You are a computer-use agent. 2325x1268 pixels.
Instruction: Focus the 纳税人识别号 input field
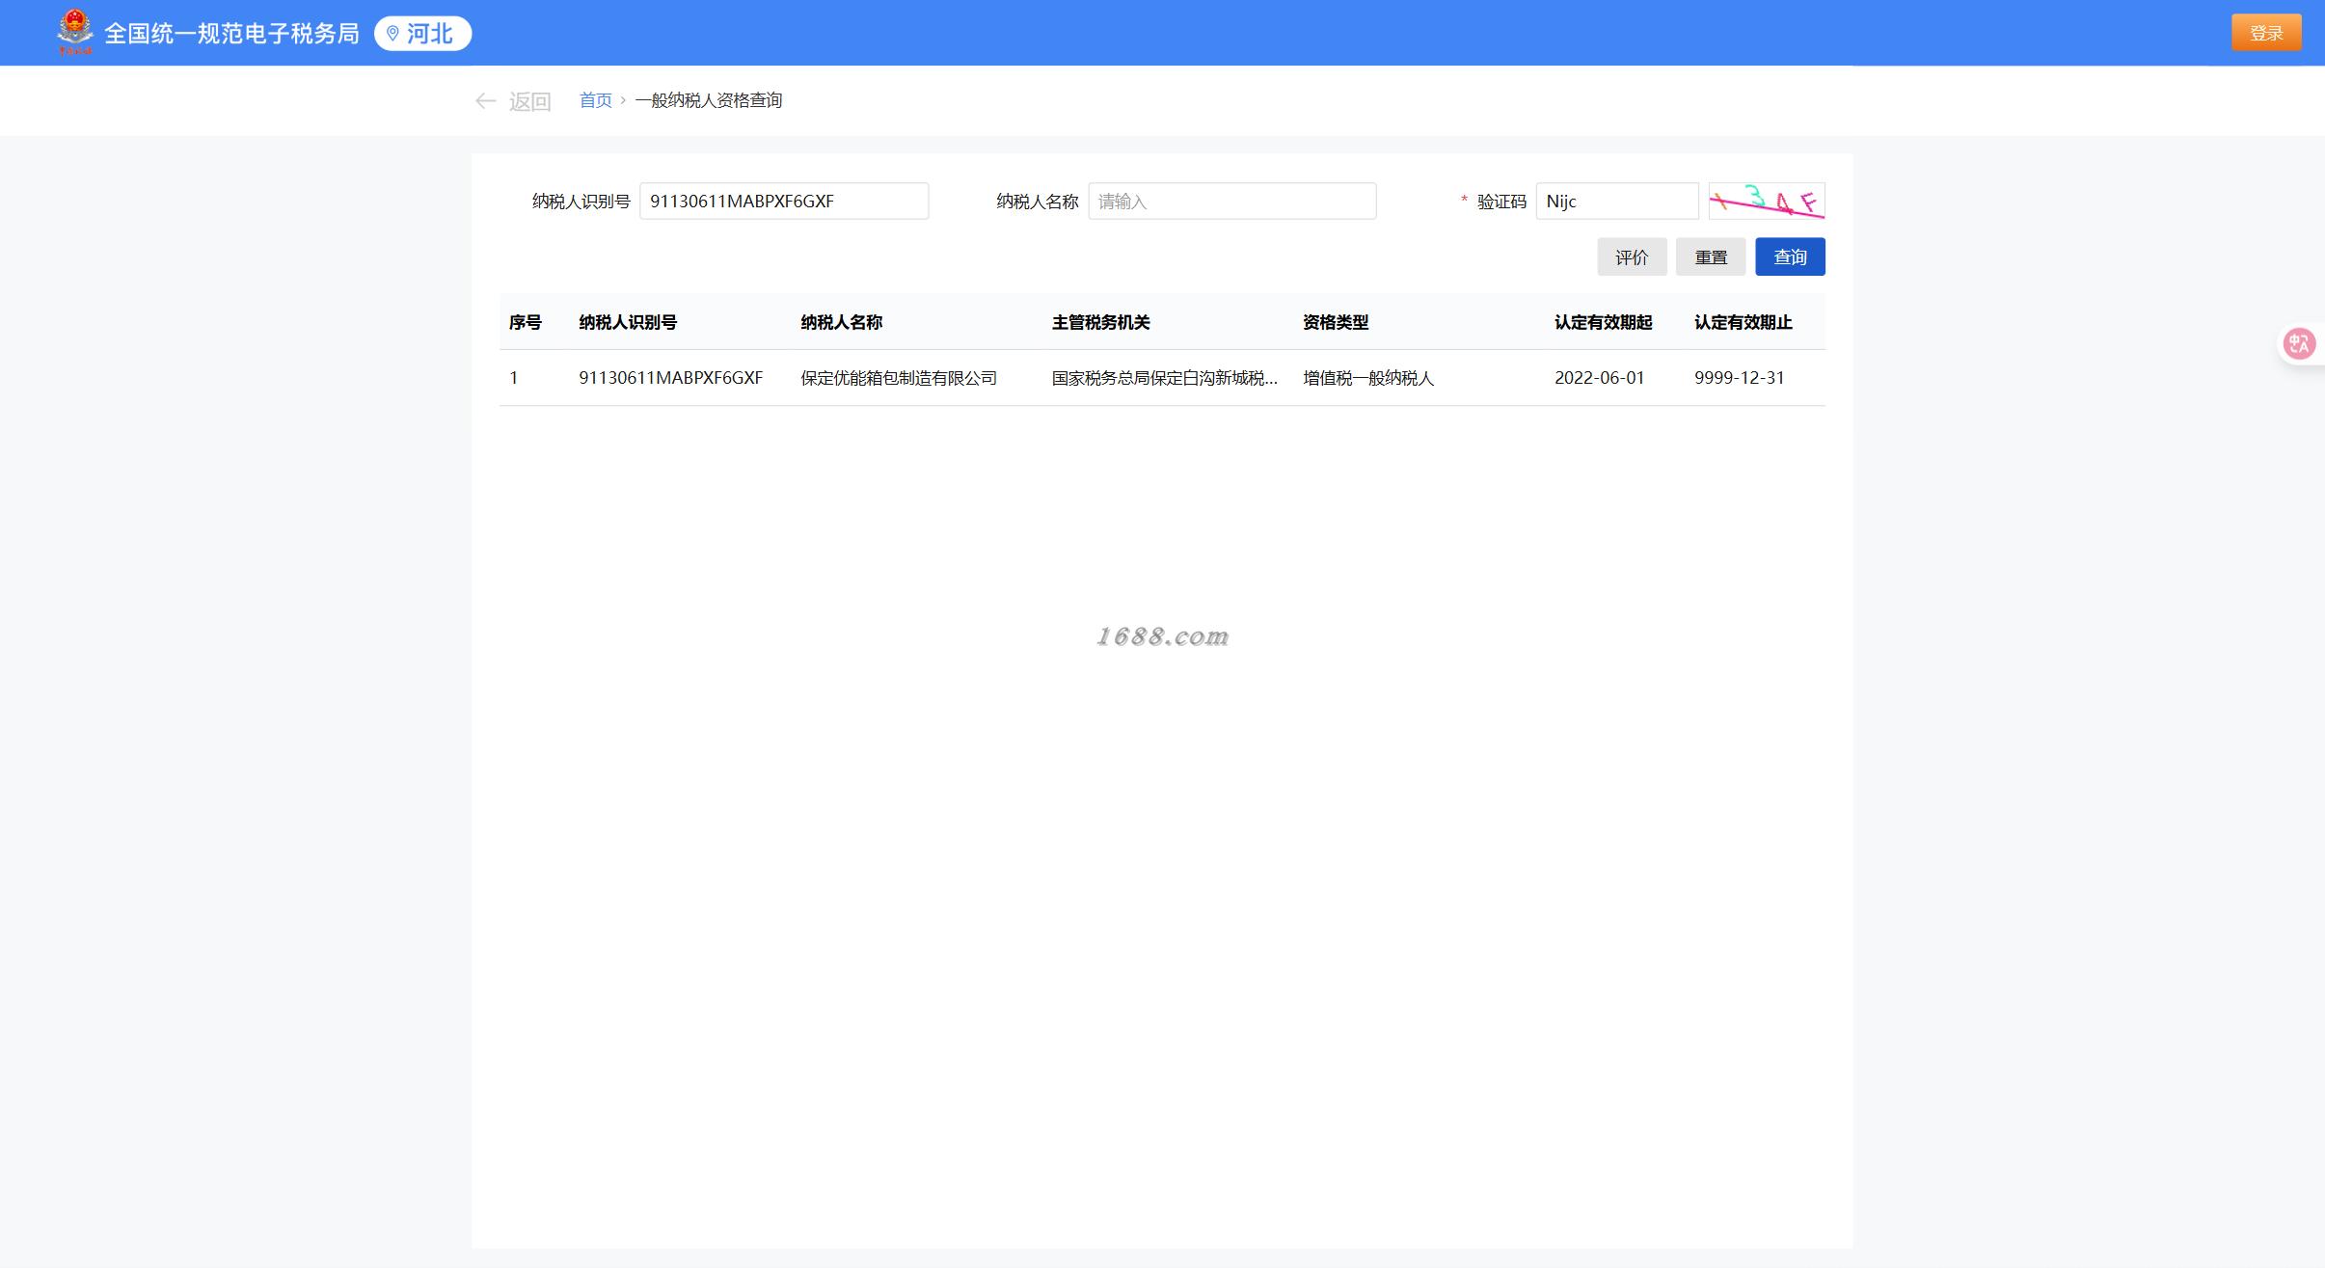[x=783, y=201]
